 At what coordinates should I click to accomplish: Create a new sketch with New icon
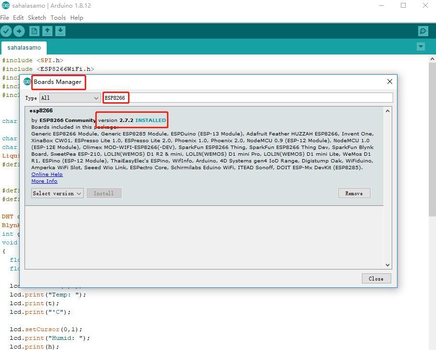34,31
